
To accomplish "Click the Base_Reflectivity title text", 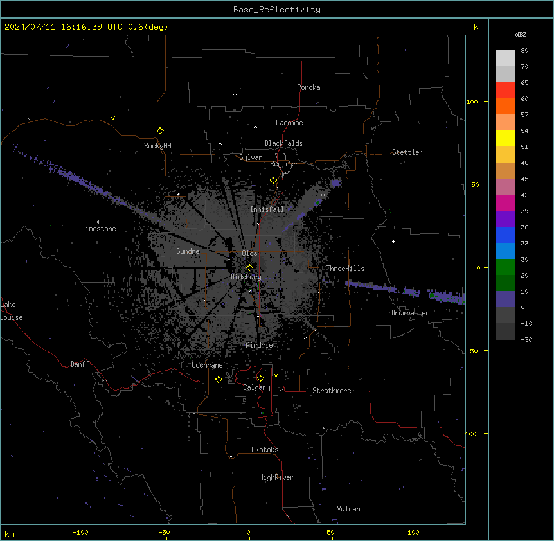I will coord(276,10).
